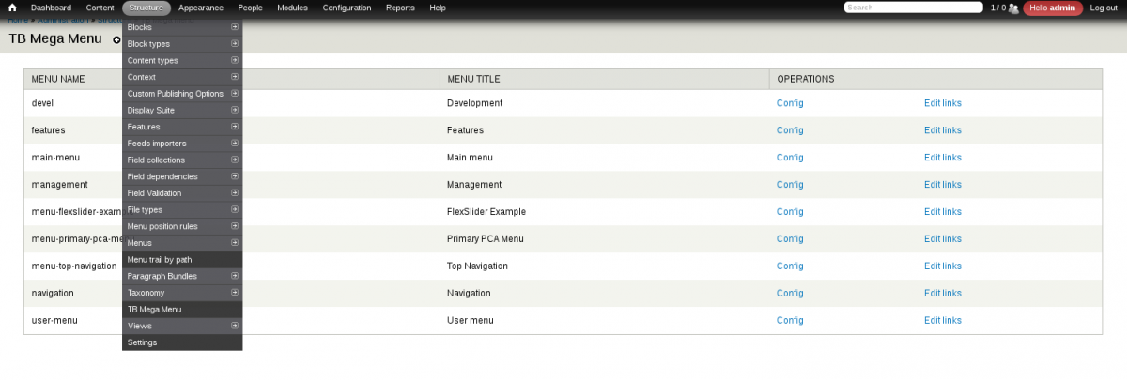Screen dimensions: 1127x380
Task: Choose TB Mega Menu in dropdown
Action: coord(182,310)
